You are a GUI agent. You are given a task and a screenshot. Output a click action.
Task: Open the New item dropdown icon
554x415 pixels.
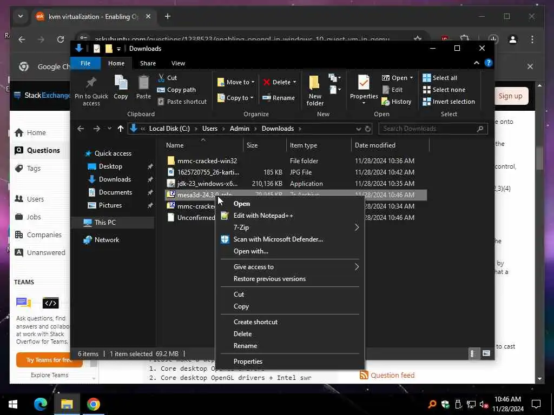[334, 78]
